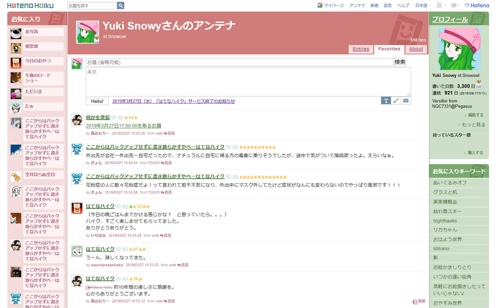The image size is (496, 308).
Task: Open the 設定 settings menu item
Action: click(x=388, y=5)
